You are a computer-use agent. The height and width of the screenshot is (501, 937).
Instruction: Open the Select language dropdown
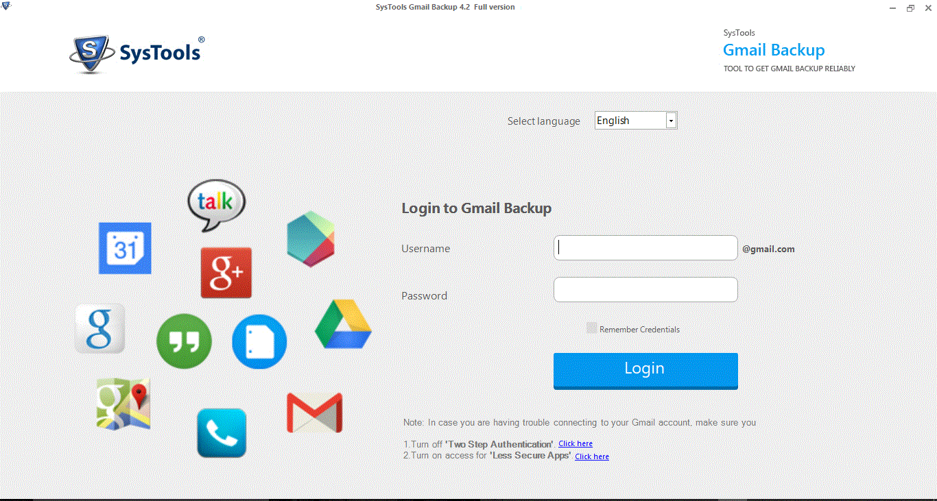click(631, 120)
